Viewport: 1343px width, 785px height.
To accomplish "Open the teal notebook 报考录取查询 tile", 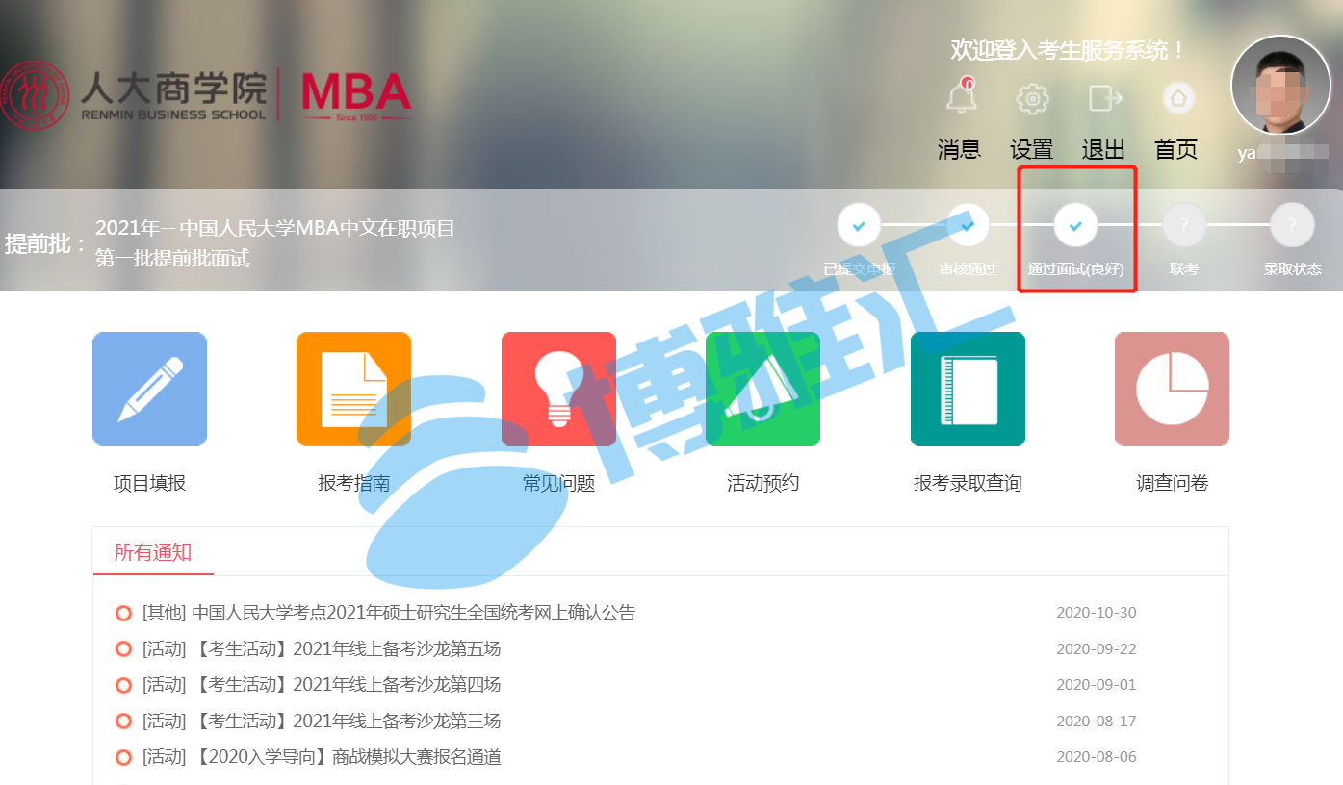I will tap(968, 389).
